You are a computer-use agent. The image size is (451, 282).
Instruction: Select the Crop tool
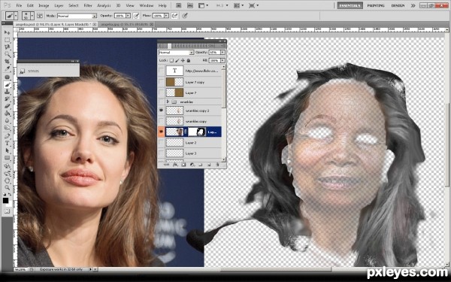coord(7,62)
